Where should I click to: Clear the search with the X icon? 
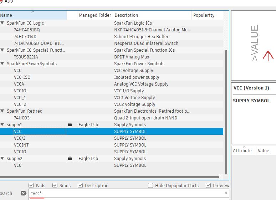point(24,193)
